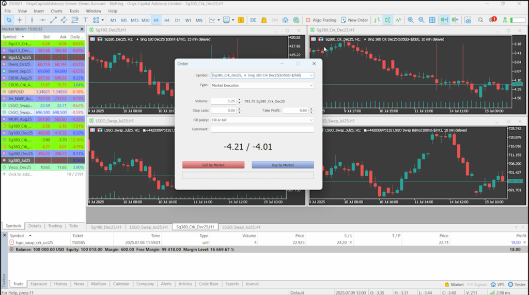This screenshot has width=529, height=295.
Task: Open the search magnifier in toolbar
Action: point(480,20)
